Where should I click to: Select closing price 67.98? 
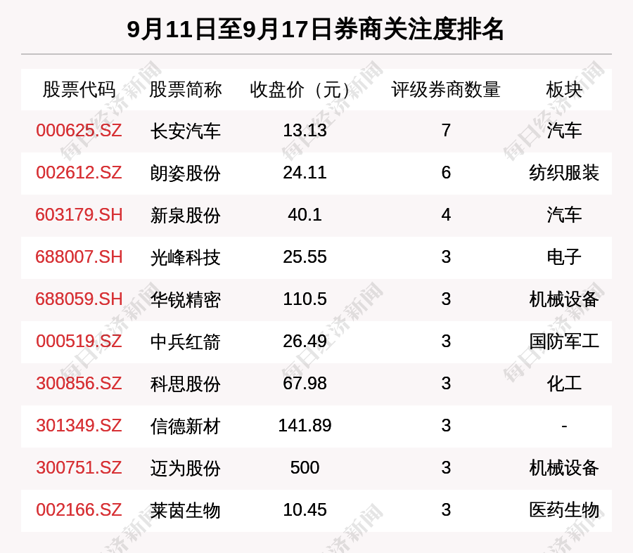[x=305, y=383]
